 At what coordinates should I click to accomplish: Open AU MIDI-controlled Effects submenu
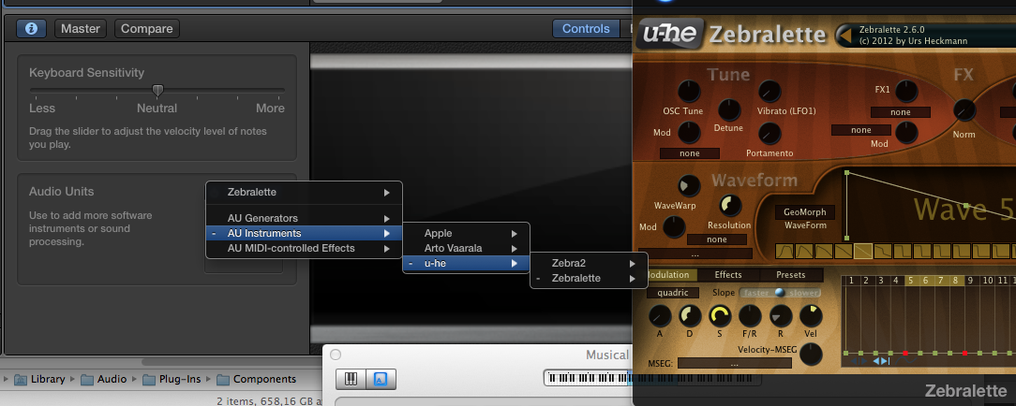pos(304,248)
